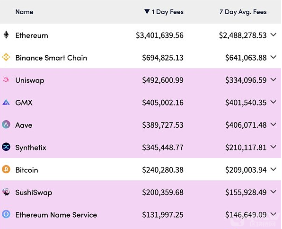Click the $209,003.94 average value

(x=246, y=170)
